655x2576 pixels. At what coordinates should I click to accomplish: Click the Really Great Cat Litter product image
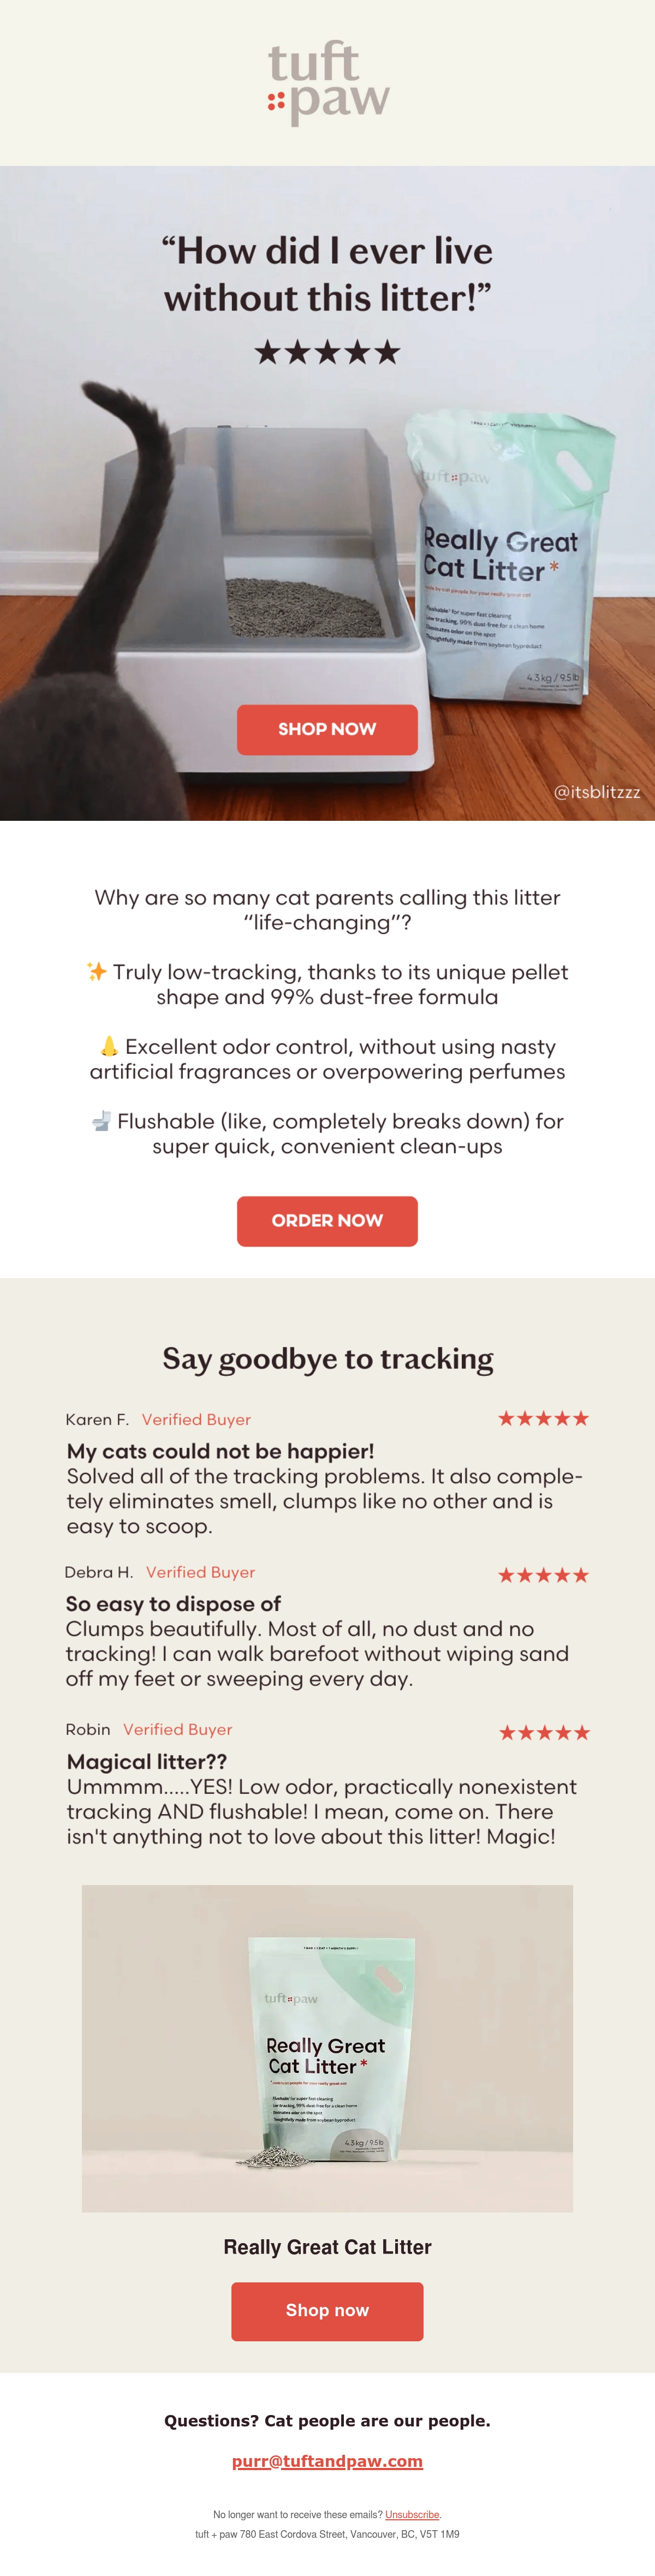(327, 2048)
